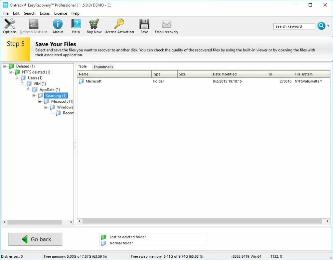Select Windows folder in the tree

(x=65, y=107)
